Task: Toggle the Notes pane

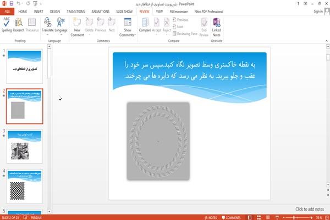Action: pyautogui.click(x=211, y=218)
